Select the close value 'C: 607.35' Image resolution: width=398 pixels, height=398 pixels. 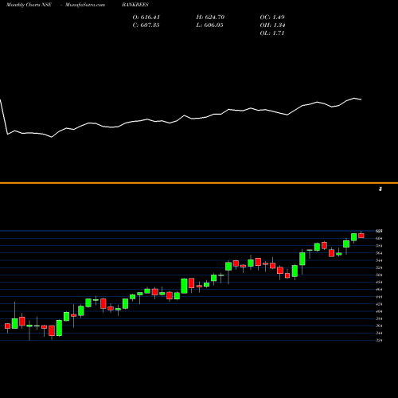click(146, 25)
